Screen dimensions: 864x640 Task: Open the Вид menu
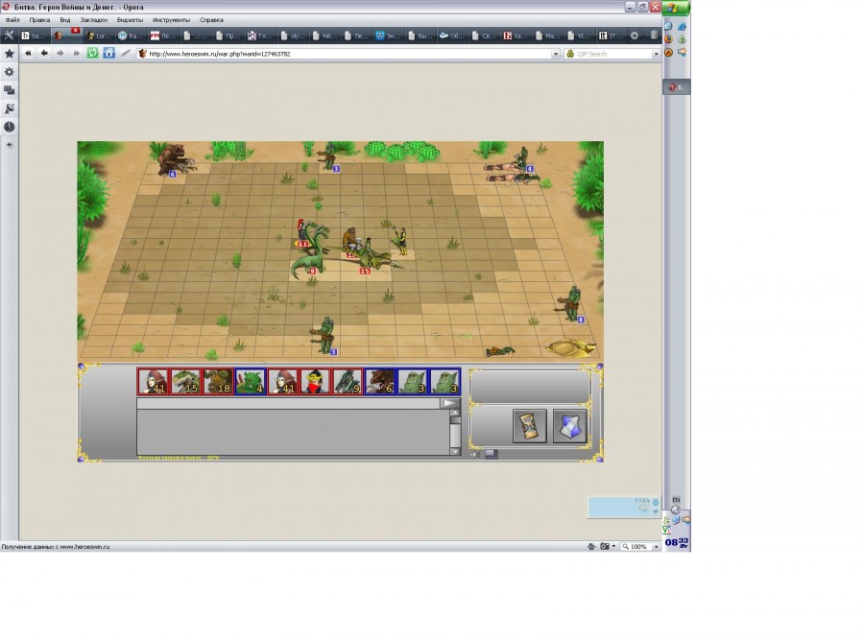point(65,20)
